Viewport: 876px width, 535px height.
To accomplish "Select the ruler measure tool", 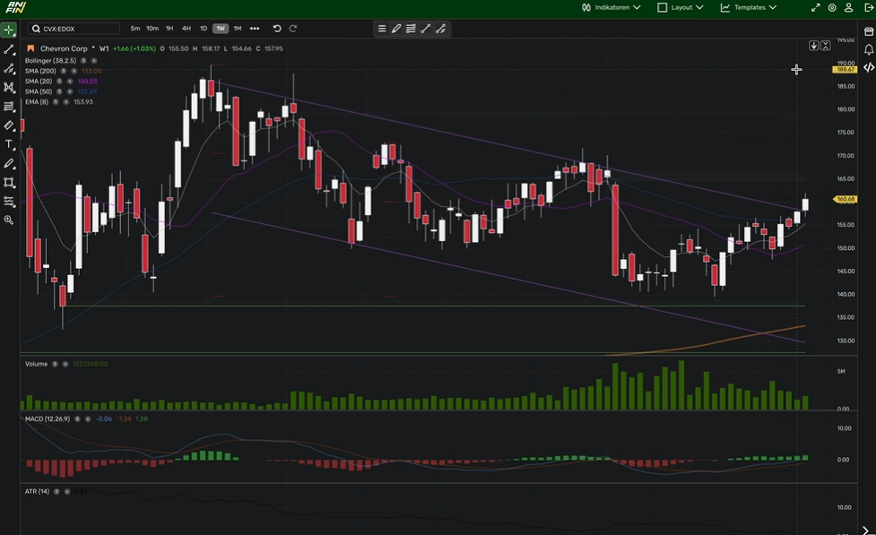I will (9, 125).
